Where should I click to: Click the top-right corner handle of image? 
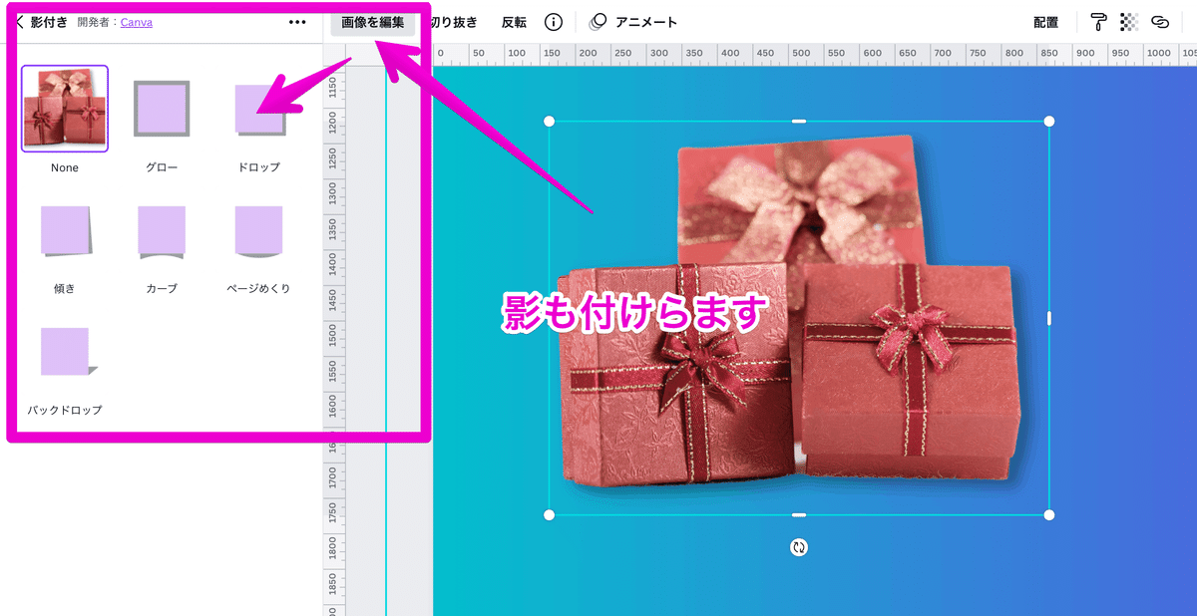point(1048,121)
